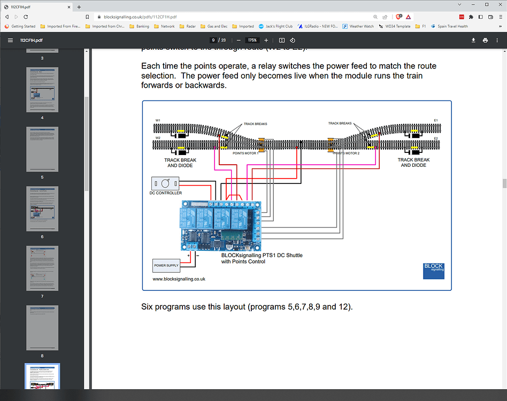This screenshot has width=507, height=401.
Task: Reload the current page
Action: [27, 17]
